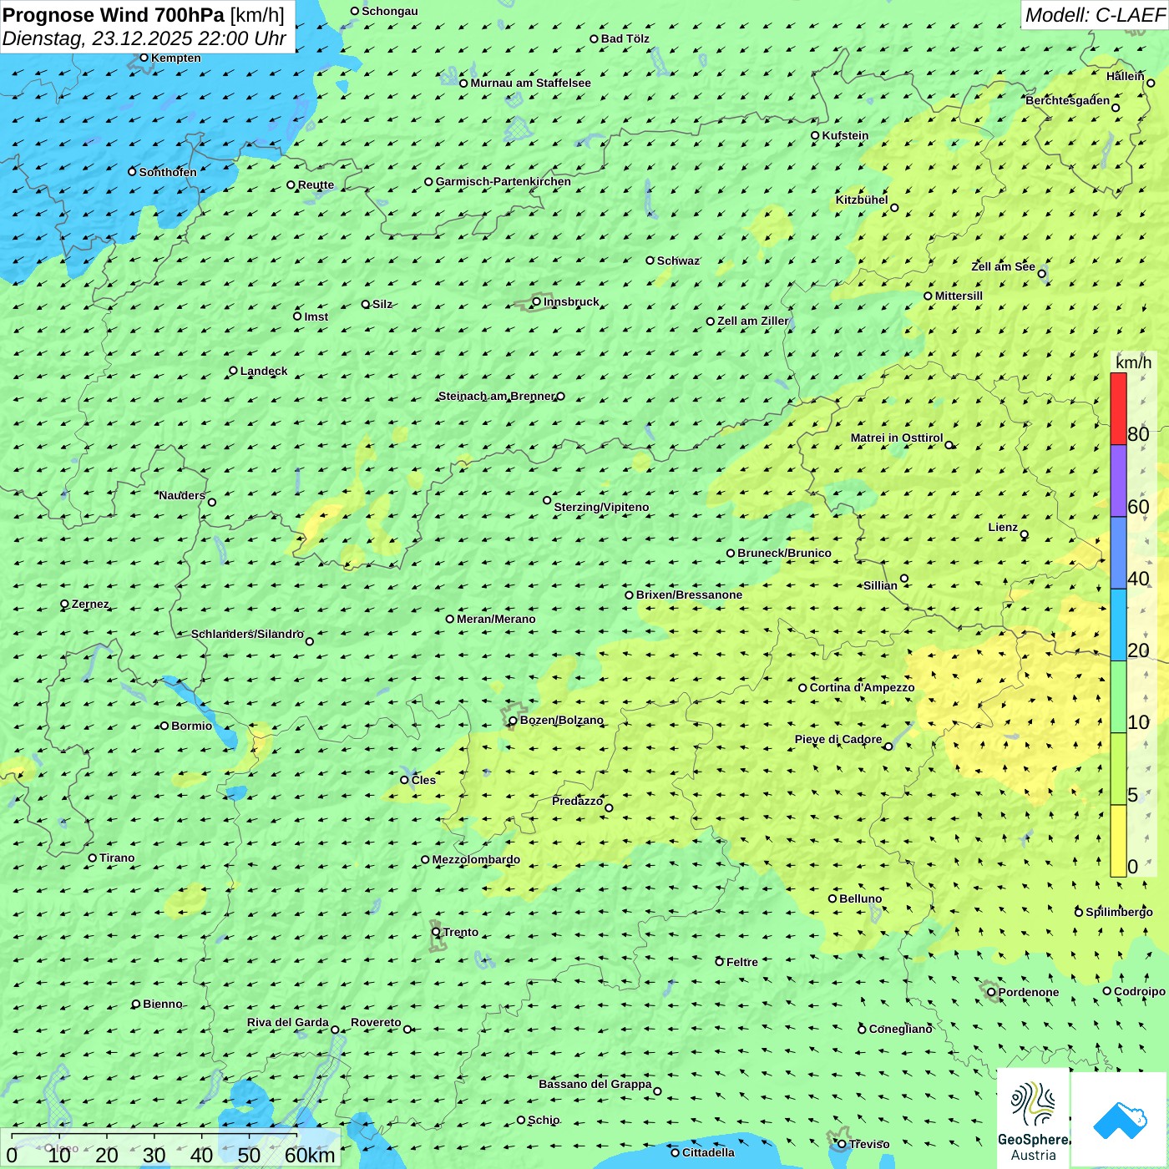
Task: Click the Belluno city marker
Action: pyautogui.click(x=832, y=898)
